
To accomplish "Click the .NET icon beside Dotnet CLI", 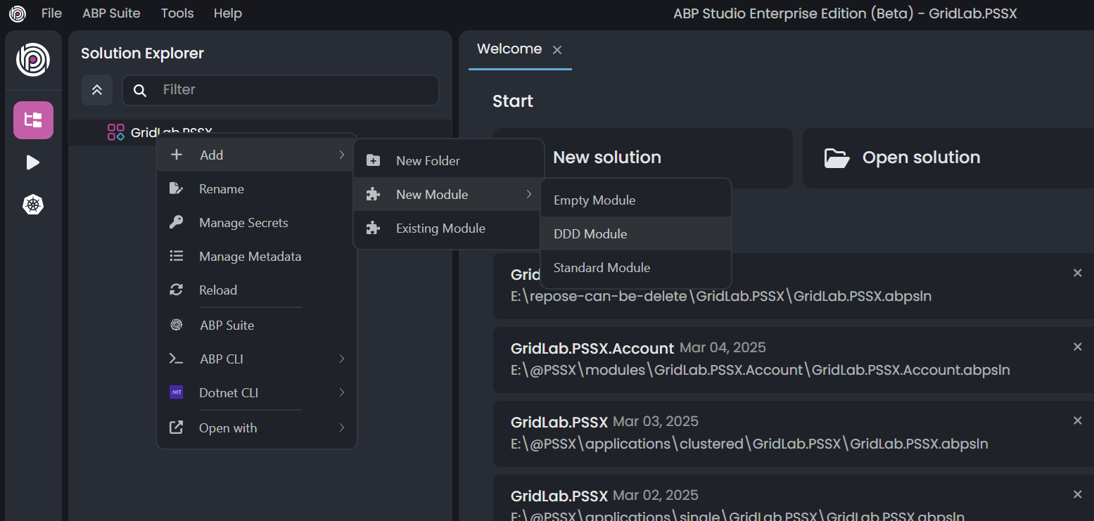I will click(x=177, y=392).
